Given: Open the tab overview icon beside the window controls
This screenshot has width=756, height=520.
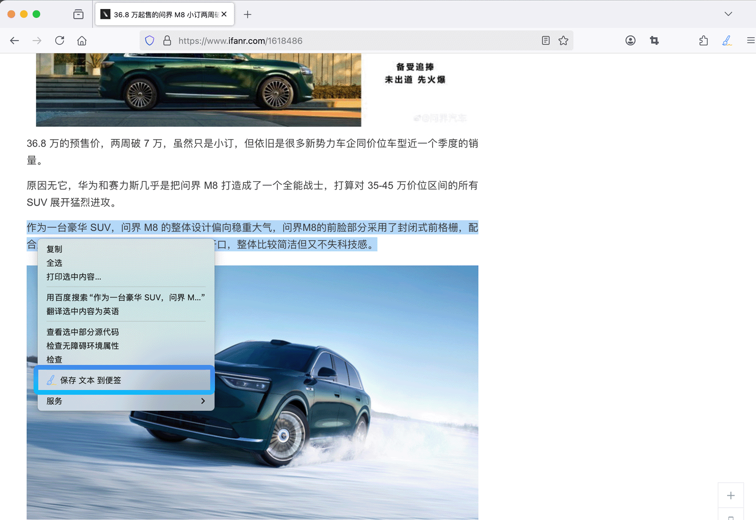Looking at the screenshot, I should (78, 14).
